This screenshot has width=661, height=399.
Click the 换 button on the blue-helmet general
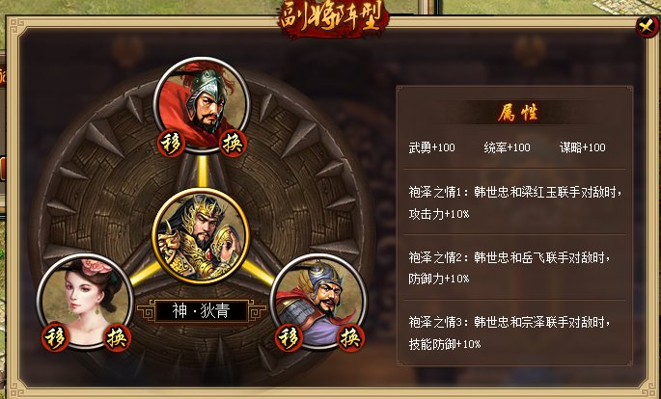(x=350, y=338)
